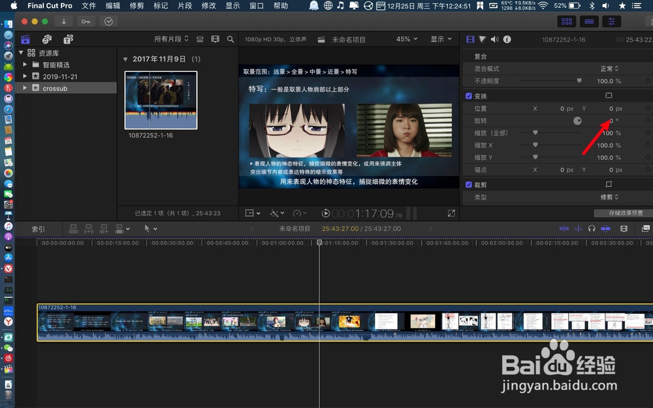Open the 标记 menu
Image resolution: width=653 pixels, height=408 pixels.
(x=161, y=5)
